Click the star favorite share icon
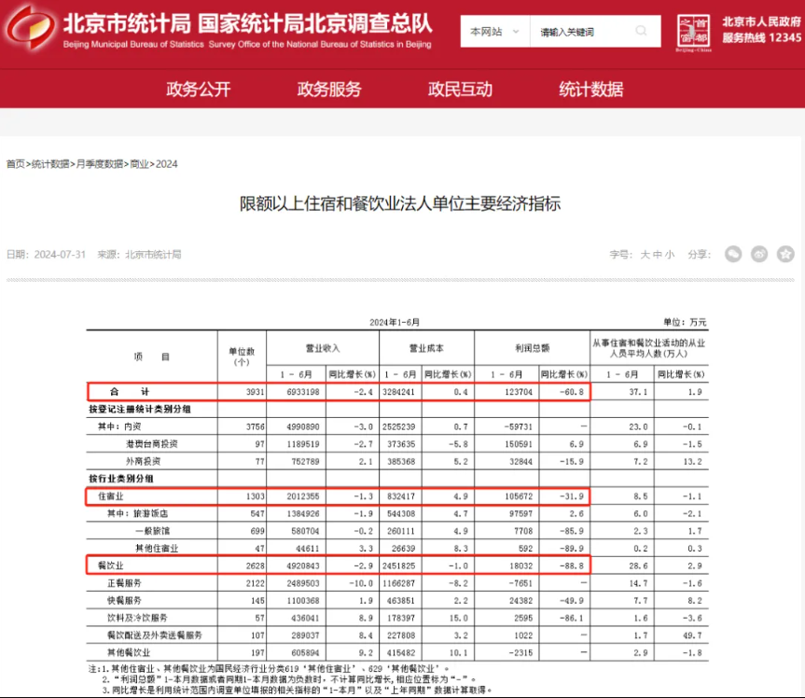This screenshot has height=698, width=805. click(x=785, y=254)
